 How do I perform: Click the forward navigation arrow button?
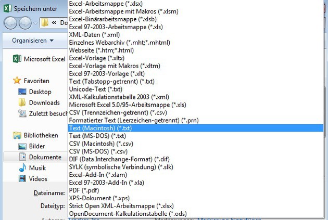pos(25,23)
